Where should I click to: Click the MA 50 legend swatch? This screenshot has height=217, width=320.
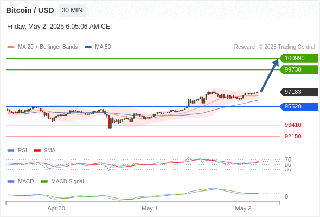click(x=88, y=47)
